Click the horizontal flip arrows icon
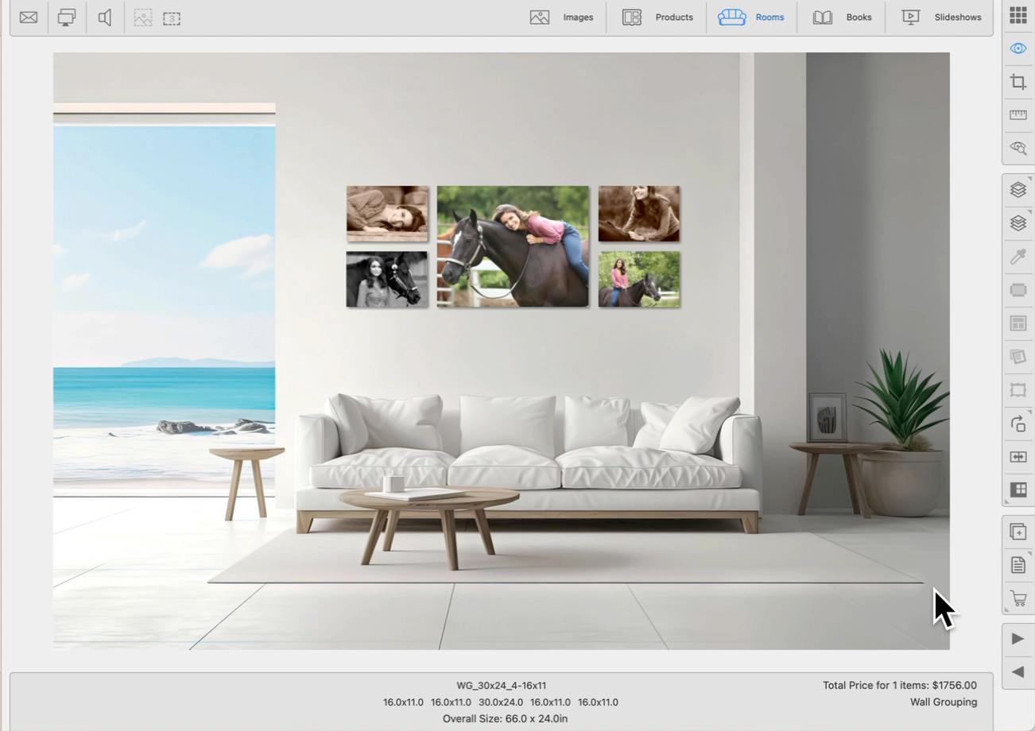This screenshot has width=1035, height=731. (x=1018, y=457)
